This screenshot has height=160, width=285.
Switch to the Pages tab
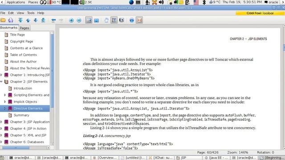[x=24, y=28]
